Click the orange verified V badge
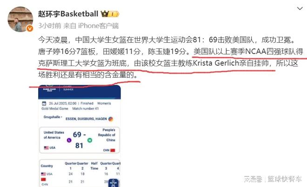 30,28
